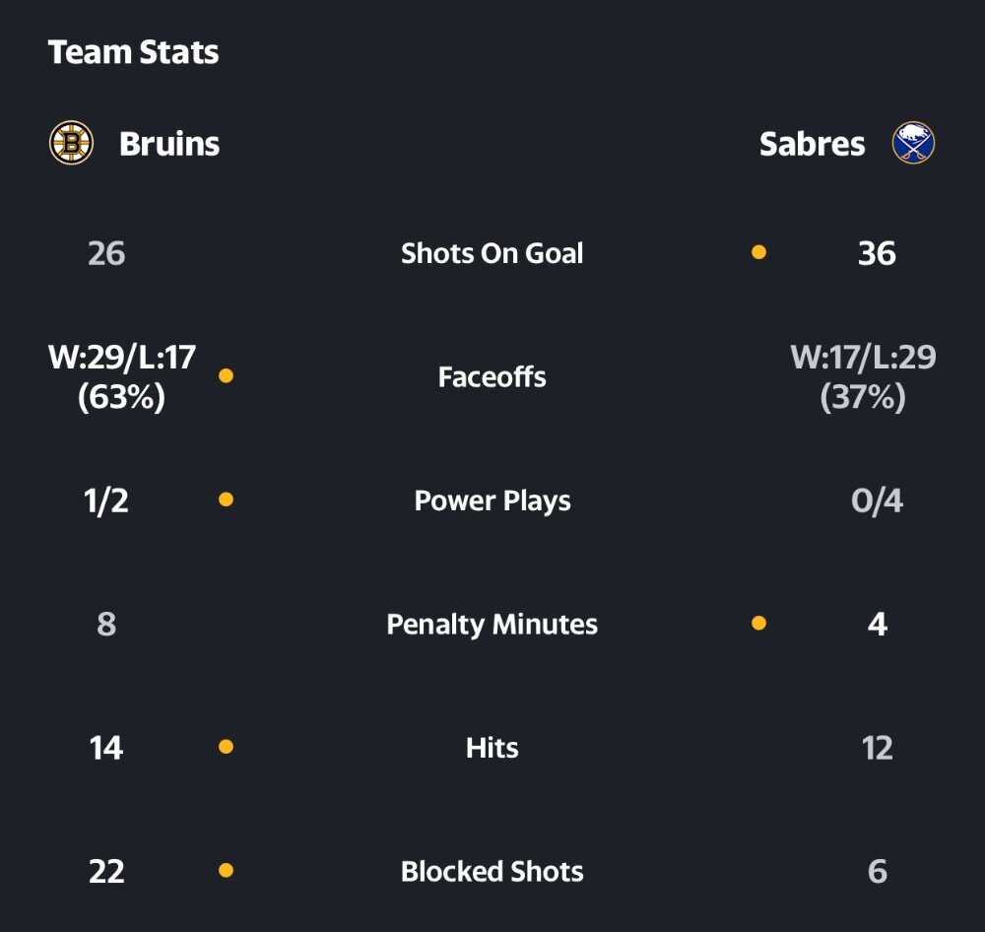This screenshot has width=985, height=932.
Task: Open the Sabres team name link
Action: [x=813, y=144]
